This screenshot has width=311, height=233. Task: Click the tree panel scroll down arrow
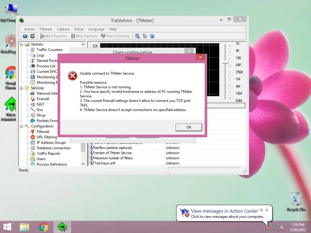83,164
